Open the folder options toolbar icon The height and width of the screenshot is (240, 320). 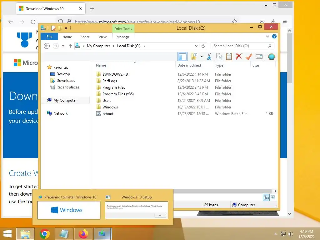click(194, 57)
